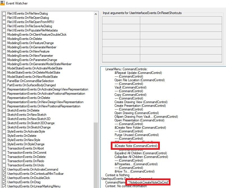Tick ModelingEvents.OnNewParameter checkbox
Viewport: 226px width, 188px height.
click(4, 56)
